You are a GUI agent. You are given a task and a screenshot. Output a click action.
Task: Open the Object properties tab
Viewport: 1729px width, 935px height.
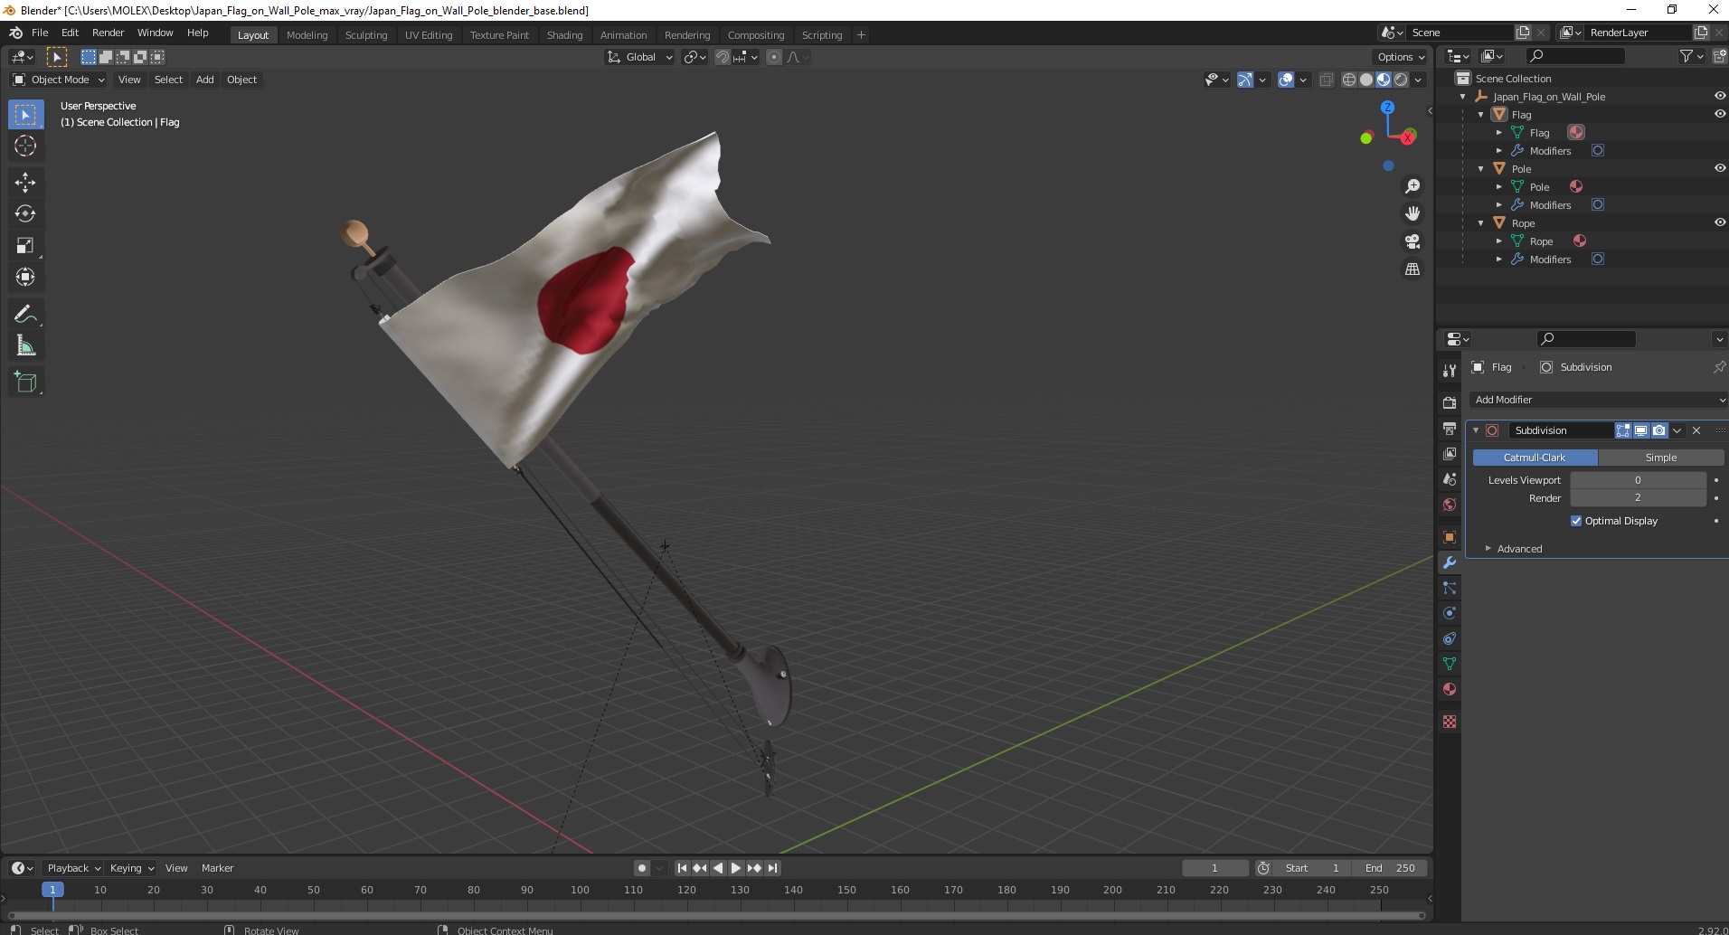tap(1450, 537)
